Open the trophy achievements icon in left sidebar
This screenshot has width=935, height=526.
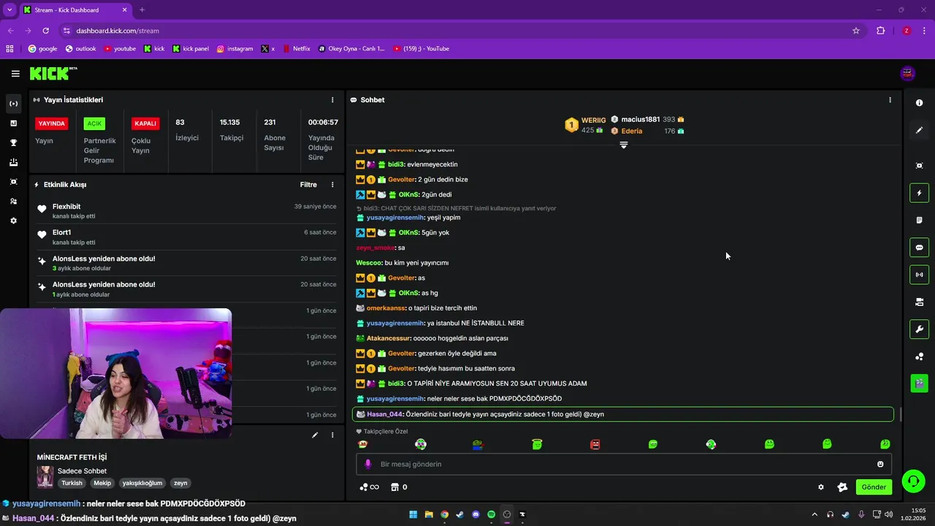coord(13,142)
